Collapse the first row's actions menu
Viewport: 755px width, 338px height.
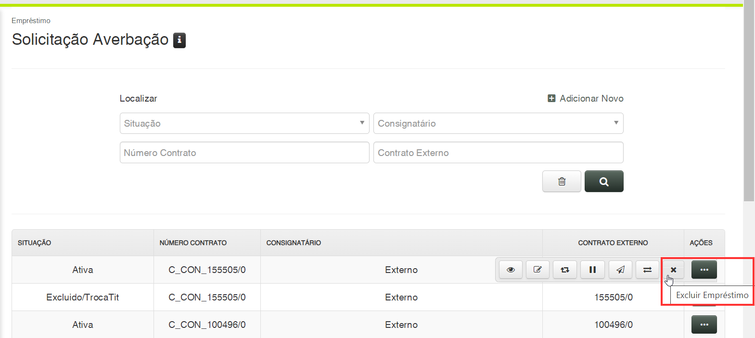pyautogui.click(x=704, y=270)
